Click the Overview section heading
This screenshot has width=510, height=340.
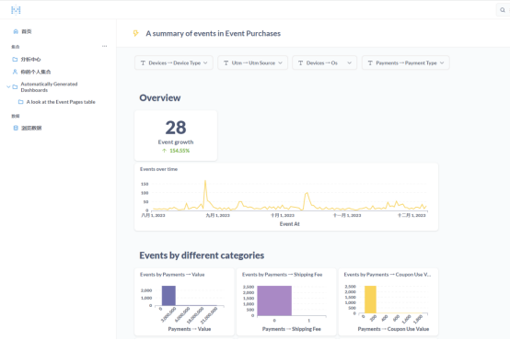pyautogui.click(x=160, y=98)
